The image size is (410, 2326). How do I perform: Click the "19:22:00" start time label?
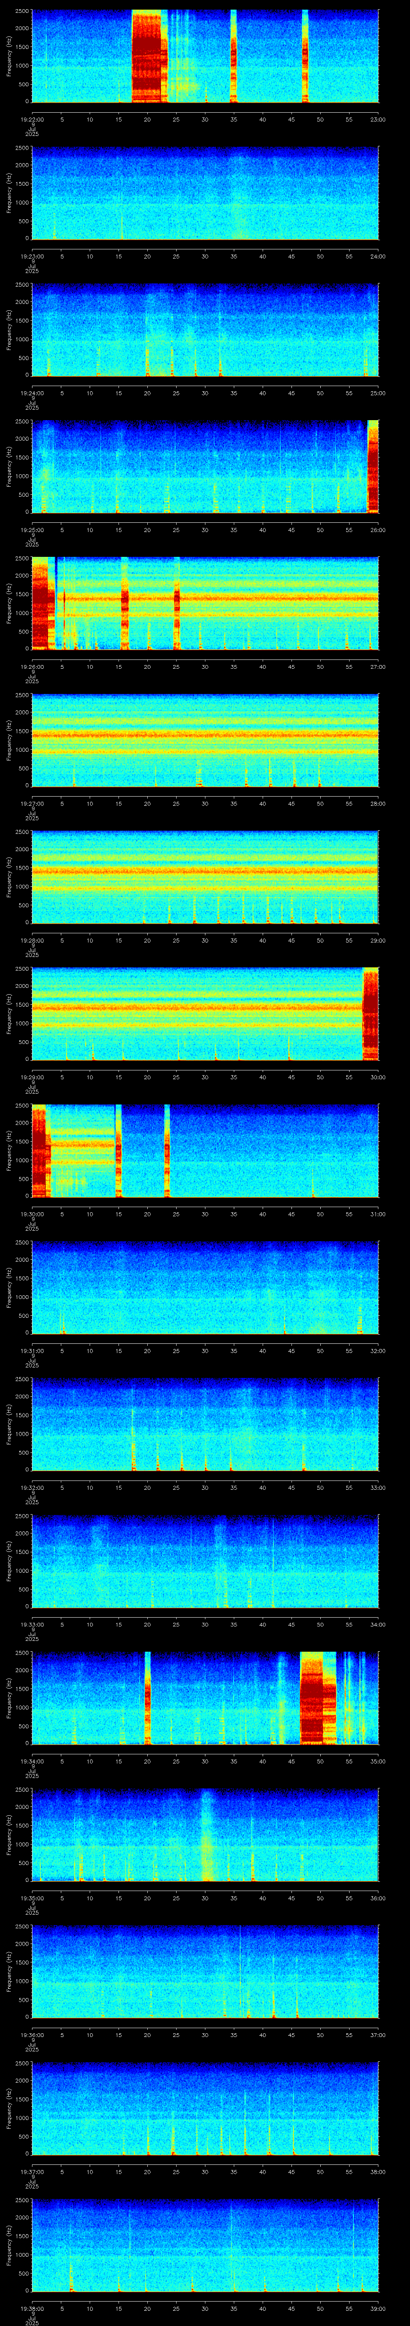pyautogui.click(x=32, y=119)
